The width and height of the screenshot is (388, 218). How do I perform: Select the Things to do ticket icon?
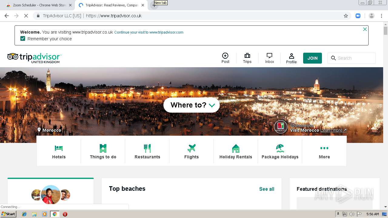coord(103,148)
